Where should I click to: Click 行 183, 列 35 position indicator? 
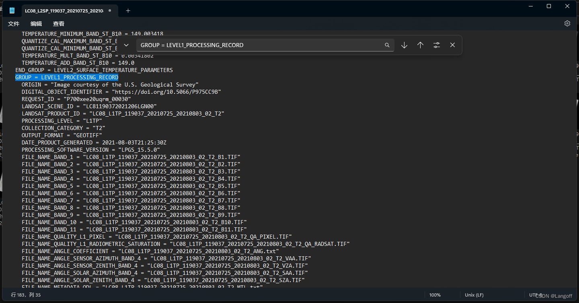[26, 295]
